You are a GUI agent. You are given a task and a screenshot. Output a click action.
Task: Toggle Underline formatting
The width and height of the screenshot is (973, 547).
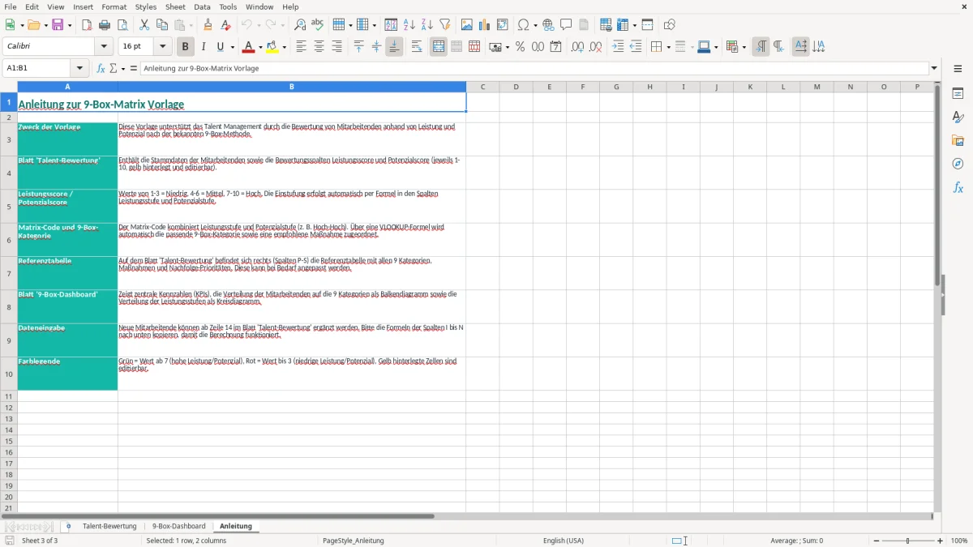coord(220,47)
